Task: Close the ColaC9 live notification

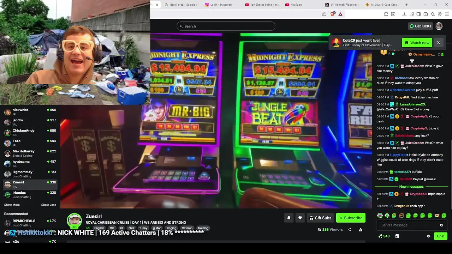Action: click(x=439, y=43)
